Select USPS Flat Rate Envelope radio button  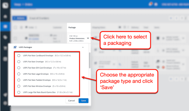pos(19,62)
